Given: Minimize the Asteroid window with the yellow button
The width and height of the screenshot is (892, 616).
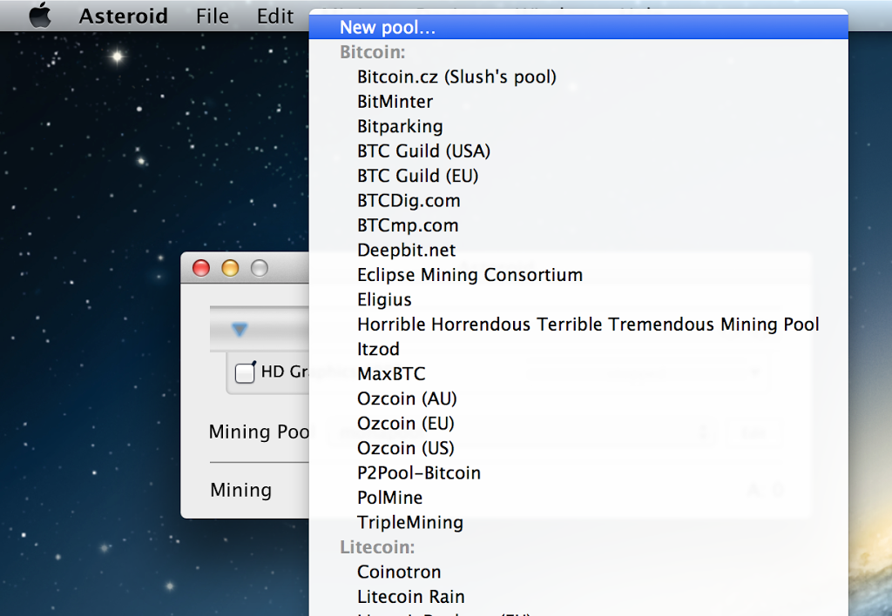Looking at the screenshot, I should tap(230, 268).
